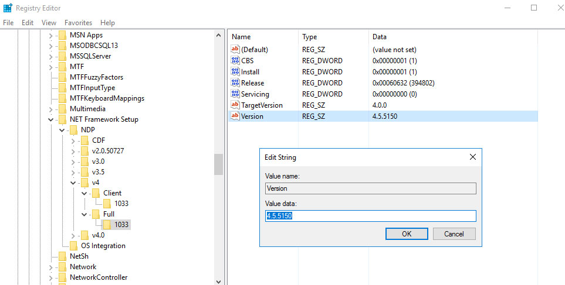The image size is (565, 285).
Task: Collapse the Full tree node
Action: coord(84,215)
